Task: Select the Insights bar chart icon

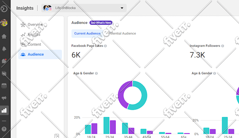Action: 4,110
